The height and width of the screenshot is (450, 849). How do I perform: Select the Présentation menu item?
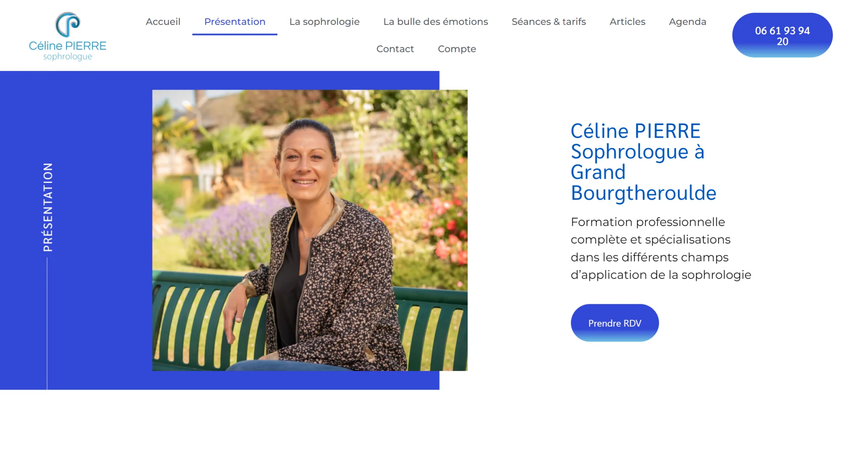coord(235,22)
